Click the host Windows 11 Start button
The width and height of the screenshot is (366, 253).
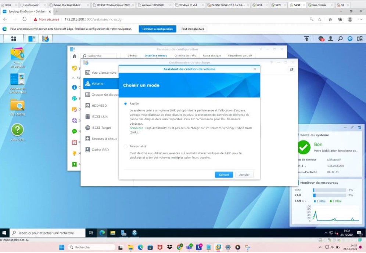[x=62, y=247]
